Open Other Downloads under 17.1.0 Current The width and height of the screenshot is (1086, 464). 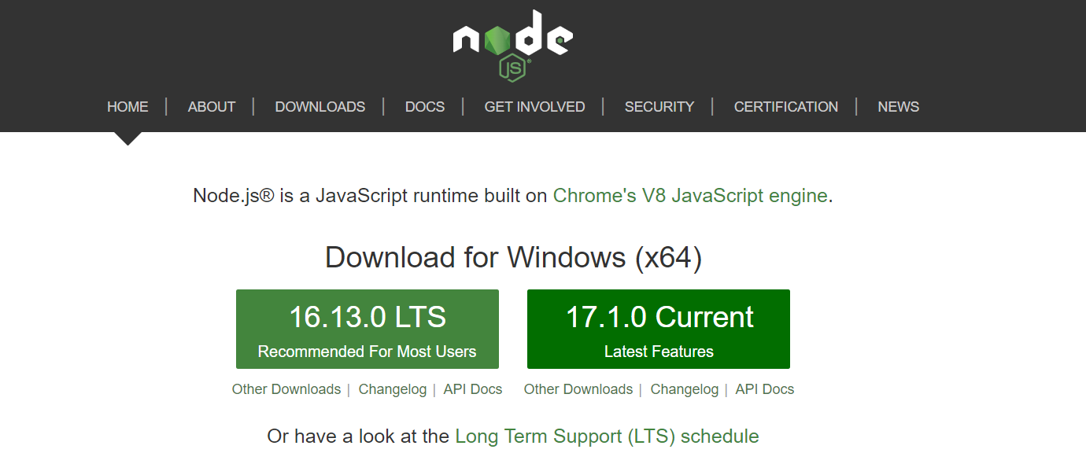coord(578,389)
